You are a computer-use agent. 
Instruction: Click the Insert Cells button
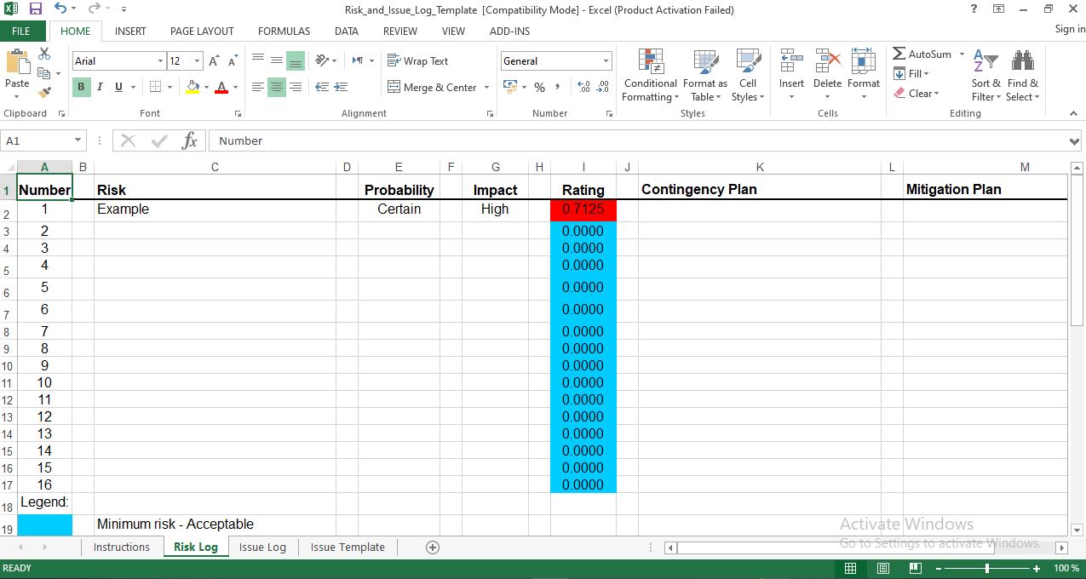click(x=791, y=75)
